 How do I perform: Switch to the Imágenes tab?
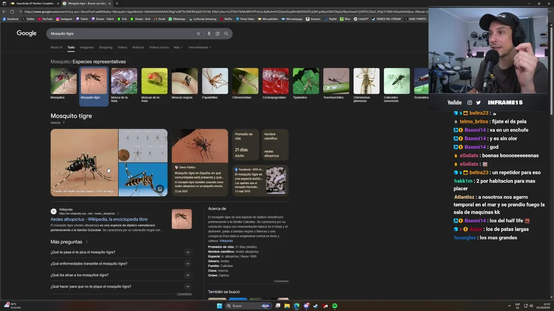pyautogui.click(x=87, y=47)
